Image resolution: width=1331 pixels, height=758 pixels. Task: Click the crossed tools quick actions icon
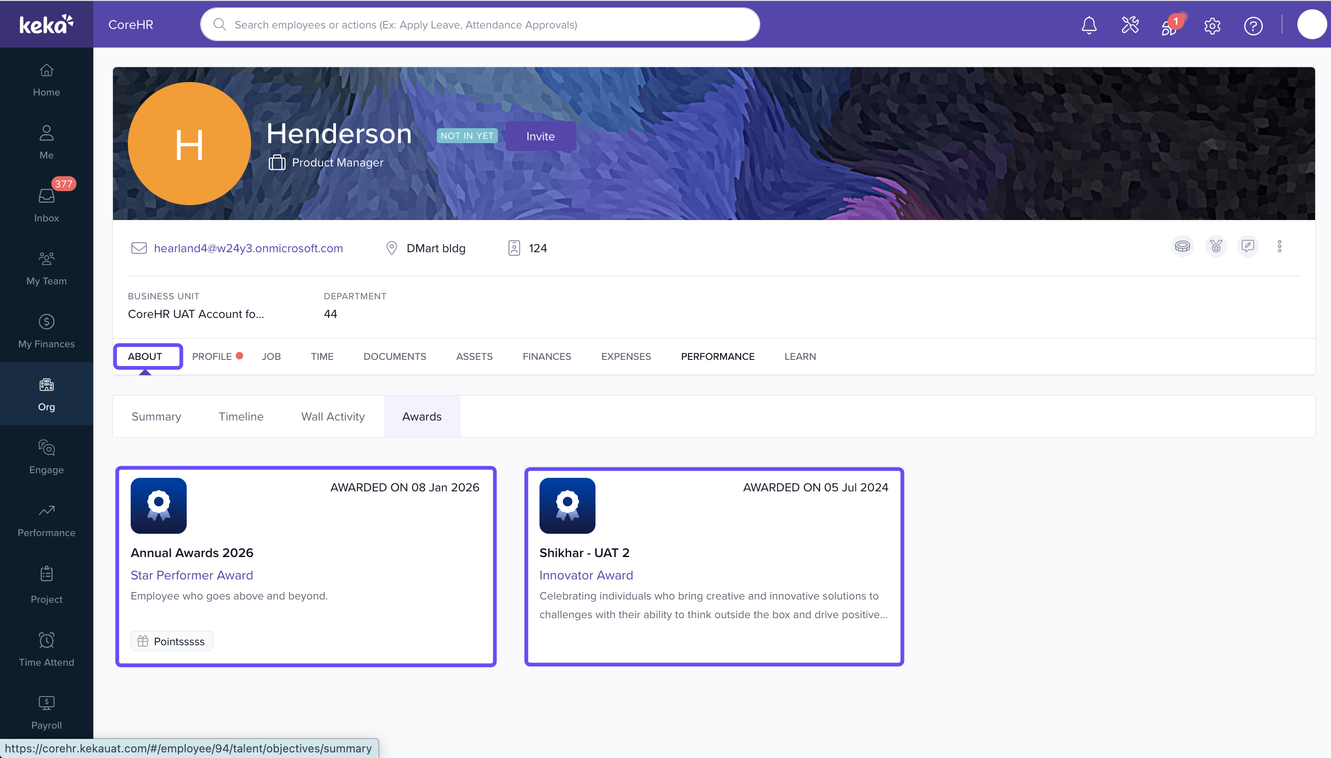coord(1130,25)
